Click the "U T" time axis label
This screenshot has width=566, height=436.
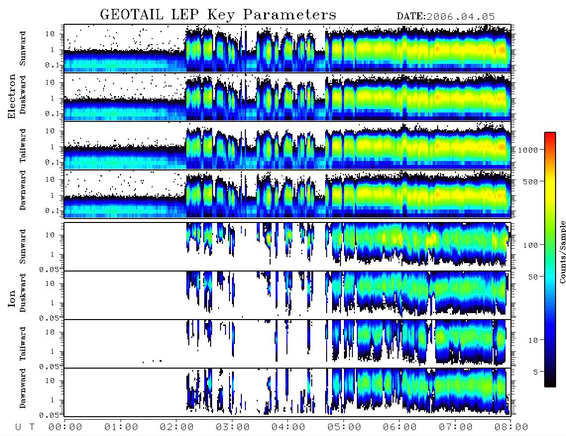click(25, 428)
